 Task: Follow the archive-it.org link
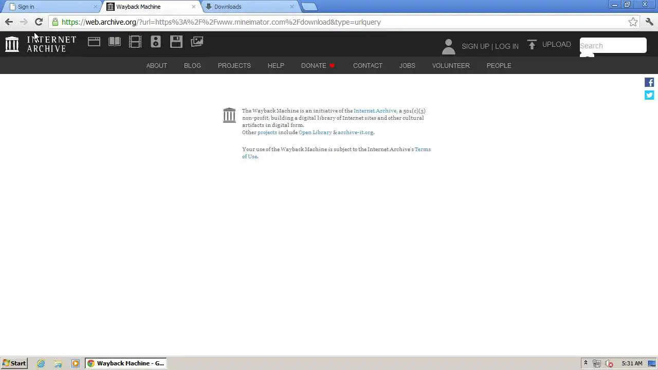(356, 132)
